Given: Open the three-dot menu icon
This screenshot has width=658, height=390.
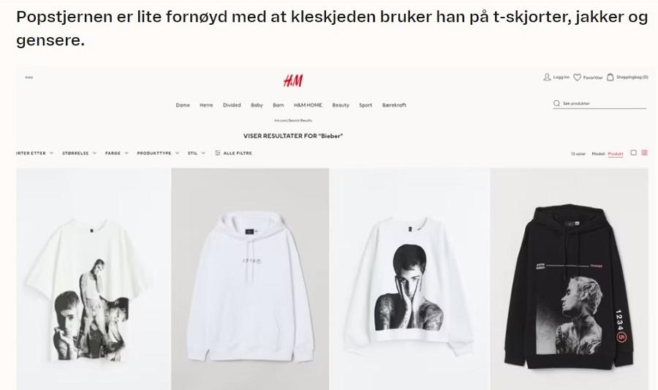Looking at the screenshot, I should click(x=29, y=77).
